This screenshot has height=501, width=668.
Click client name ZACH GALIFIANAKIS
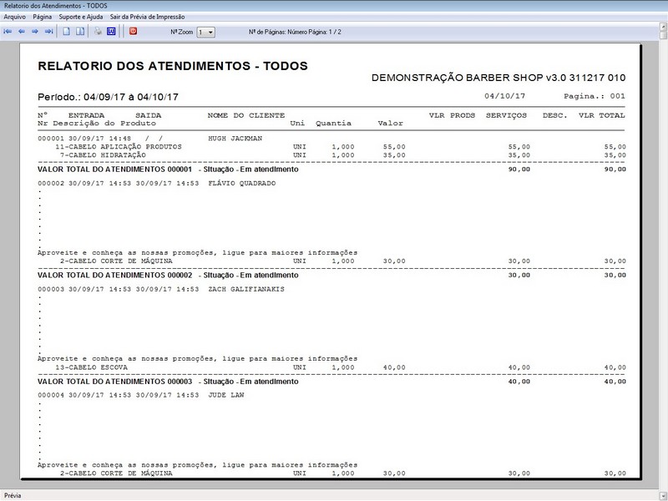tap(246, 289)
